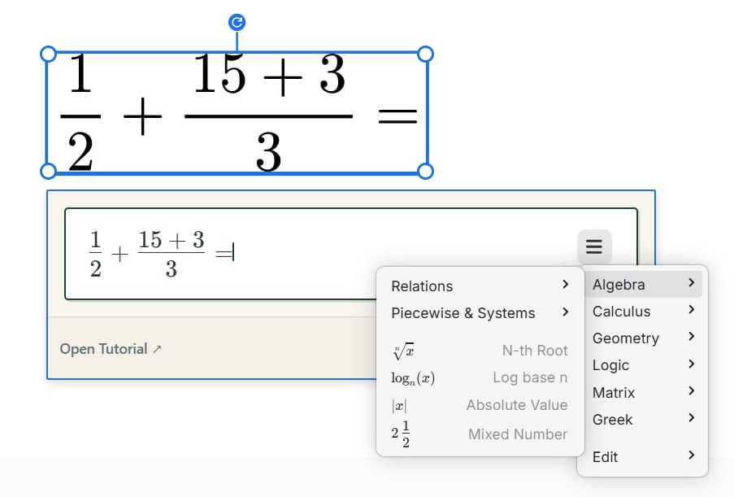Image resolution: width=734 pixels, height=497 pixels.
Task: Open the Matrix submenu
Action: [642, 393]
